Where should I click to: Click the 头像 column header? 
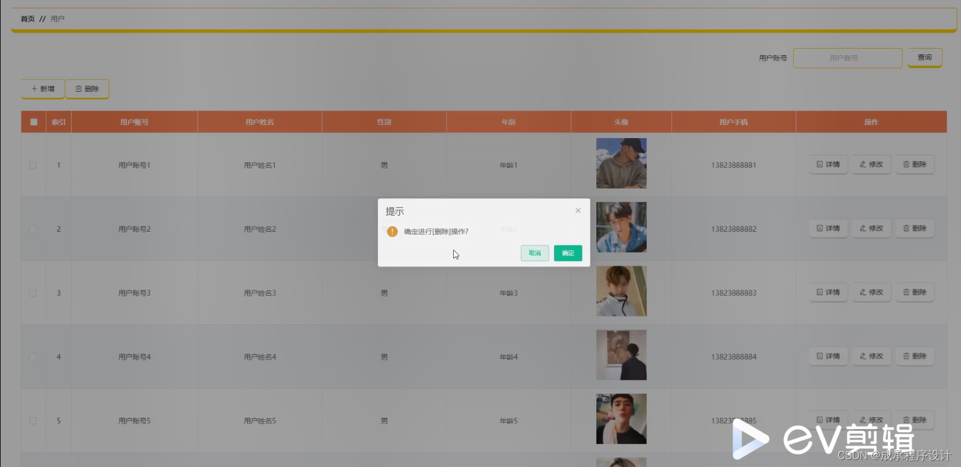tap(621, 122)
